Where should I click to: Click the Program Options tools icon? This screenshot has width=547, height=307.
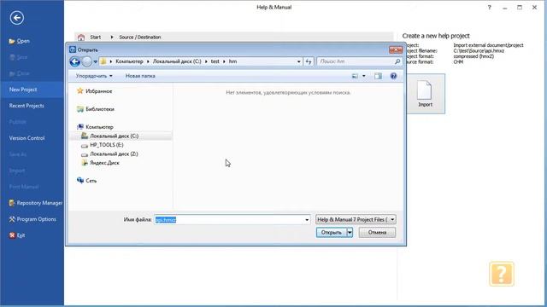[12, 219]
